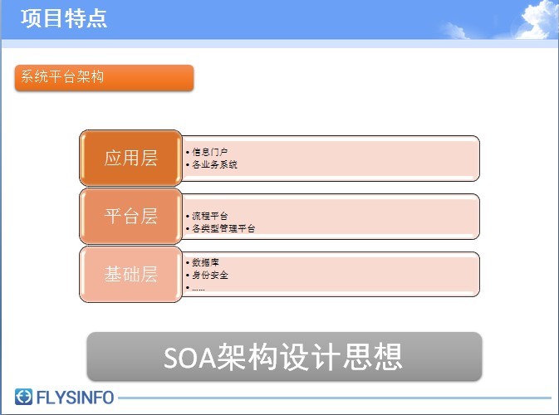Select the 应用层 layer box

pyautogui.click(x=130, y=158)
